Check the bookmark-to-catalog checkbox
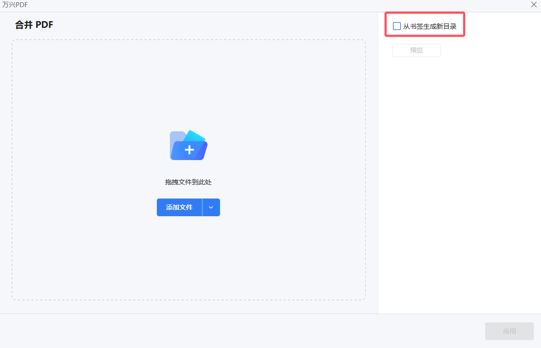 [397, 26]
